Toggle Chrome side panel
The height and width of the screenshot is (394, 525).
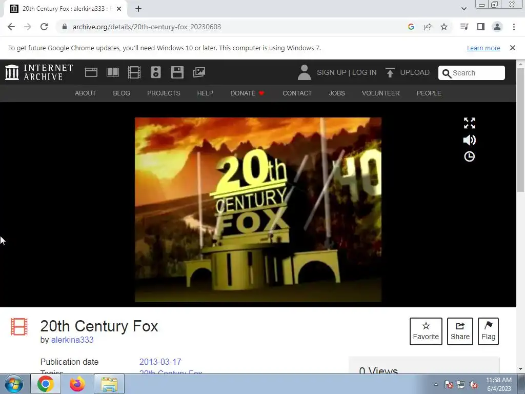point(481,27)
